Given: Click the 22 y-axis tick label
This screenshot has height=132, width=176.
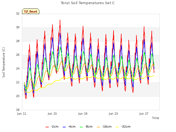Looking at the screenshot, I should [18, 82].
